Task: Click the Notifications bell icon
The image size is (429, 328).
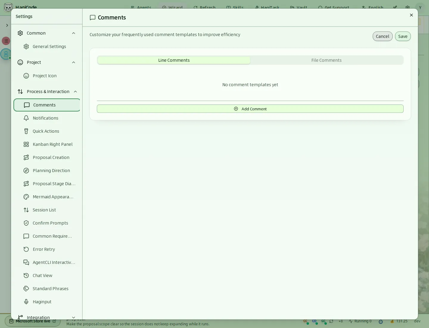Action: tap(26, 118)
